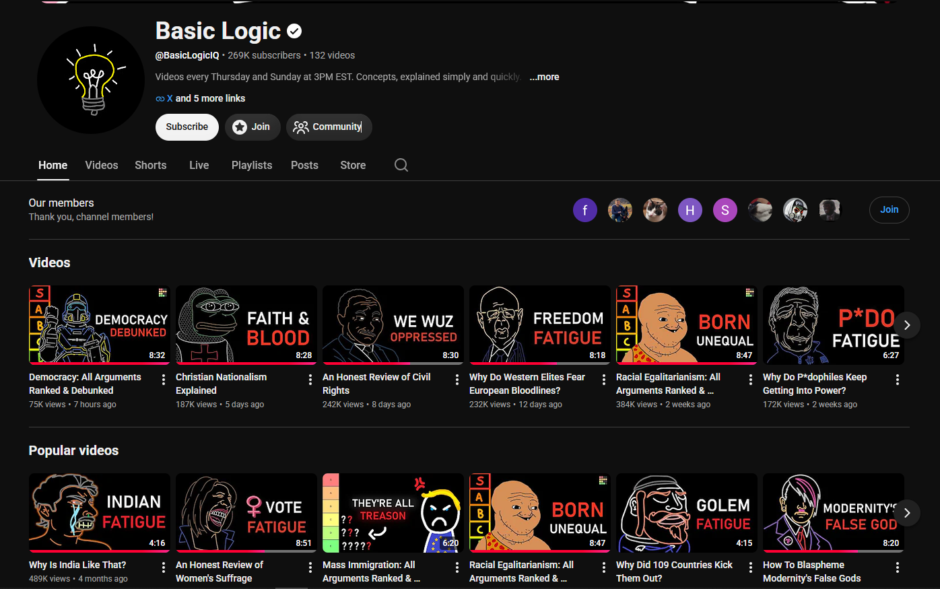The width and height of the screenshot is (940, 589).
Task: Click the cat photo member avatar
Action: tap(655, 210)
